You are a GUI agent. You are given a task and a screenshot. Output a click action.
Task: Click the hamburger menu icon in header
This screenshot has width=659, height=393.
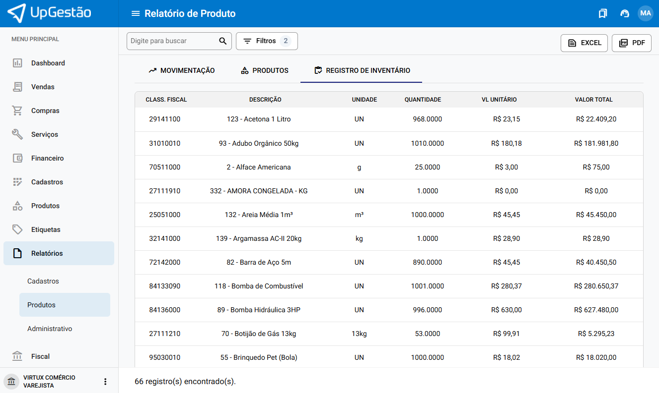(135, 13)
